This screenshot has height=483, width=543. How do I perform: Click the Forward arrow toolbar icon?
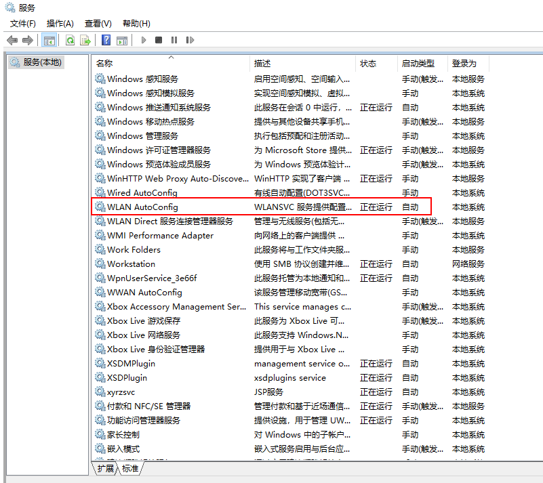coord(28,40)
